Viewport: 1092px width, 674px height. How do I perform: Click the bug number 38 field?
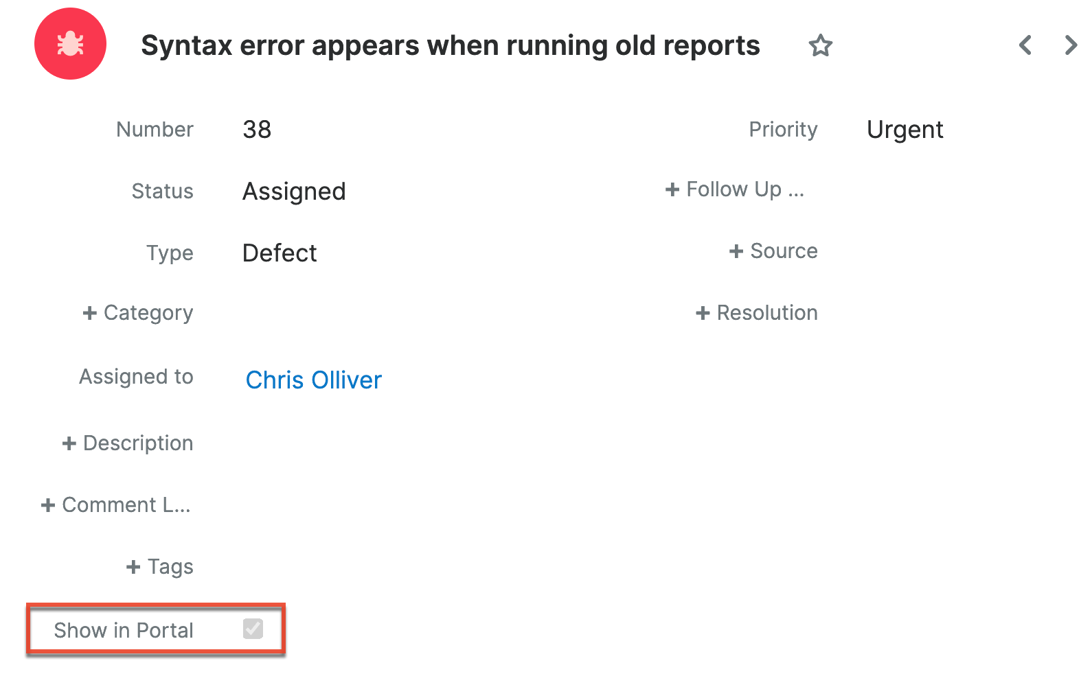(x=257, y=130)
